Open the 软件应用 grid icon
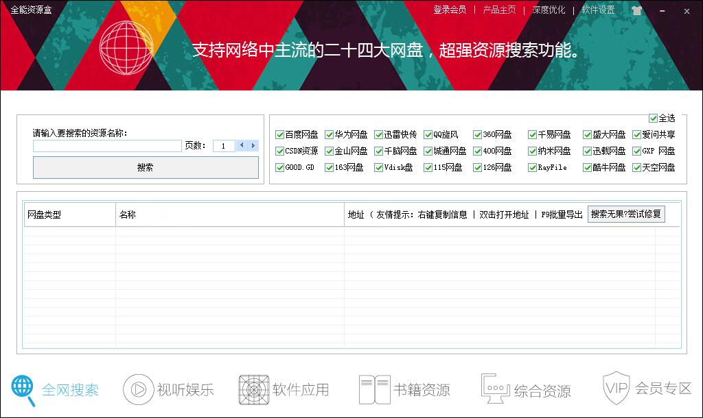 [x=253, y=390]
